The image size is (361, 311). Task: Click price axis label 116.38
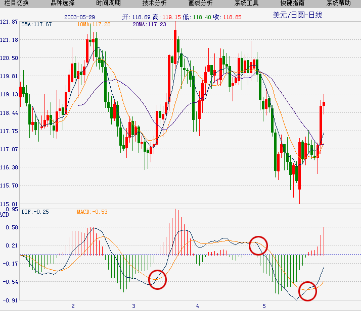[9, 167]
